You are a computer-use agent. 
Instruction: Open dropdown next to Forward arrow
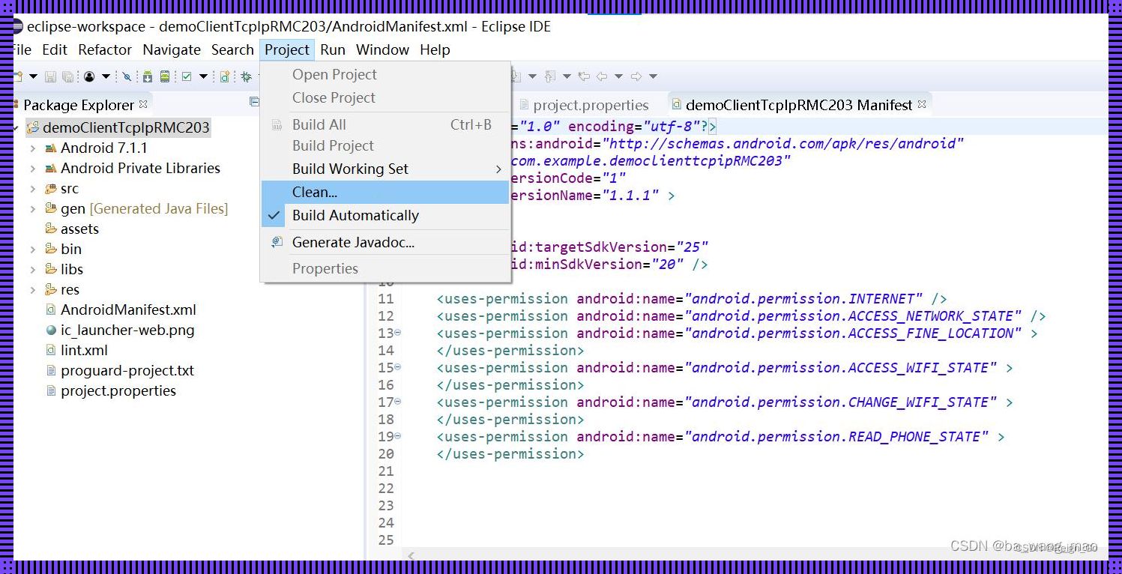click(x=653, y=76)
